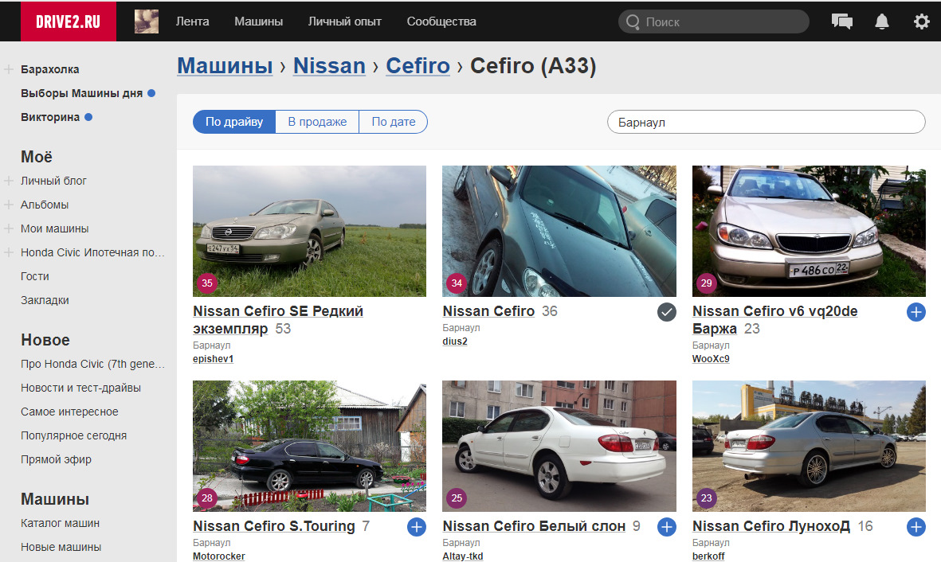Open Каталог машин sidebar link
Image resolution: width=941 pixels, height=562 pixels.
[60, 523]
